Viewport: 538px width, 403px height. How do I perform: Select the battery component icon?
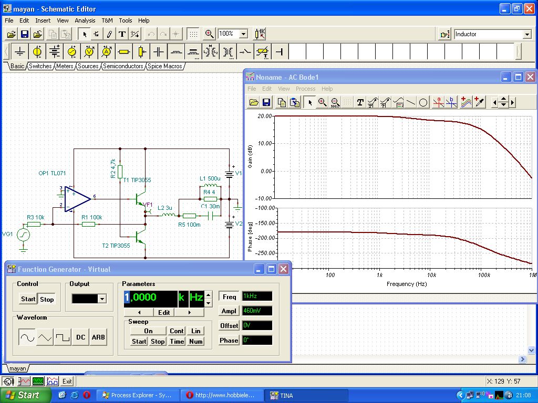point(55,51)
